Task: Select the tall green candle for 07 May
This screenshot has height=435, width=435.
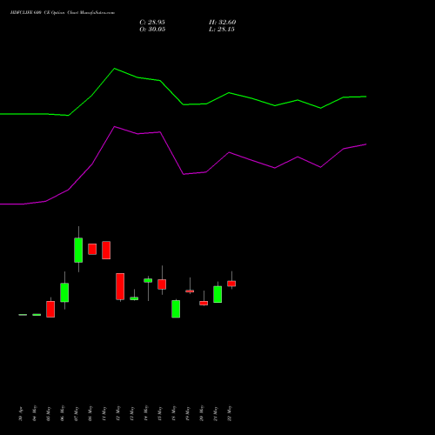Action: [78, 250]
